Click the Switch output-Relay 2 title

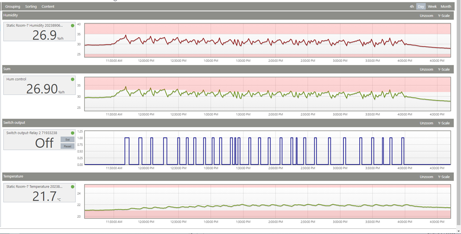[32, 133]
